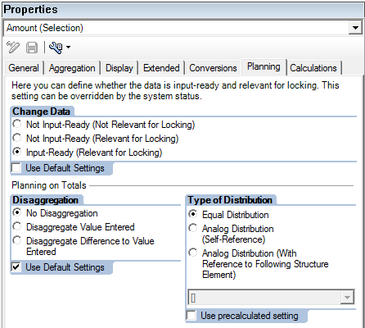Click the pencil edit icon in toolbar
The width and height of the screenshot is (365, 328).
pos(13,48)
